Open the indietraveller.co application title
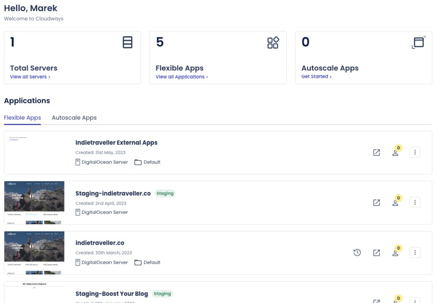The width and height of the screenshot is (437, 303). [100, 243]
